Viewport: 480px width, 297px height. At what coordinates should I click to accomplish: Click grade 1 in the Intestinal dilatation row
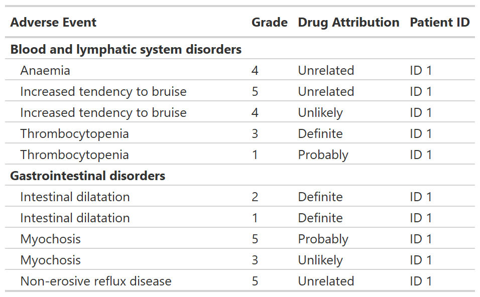(x=255, y=218)
